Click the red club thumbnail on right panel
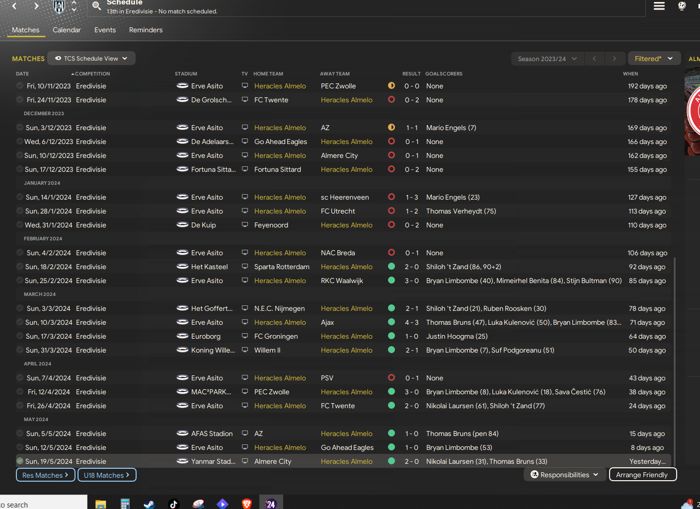Image resolution: width=700 pixels, height=509 pixels. (x=693, y=112)
